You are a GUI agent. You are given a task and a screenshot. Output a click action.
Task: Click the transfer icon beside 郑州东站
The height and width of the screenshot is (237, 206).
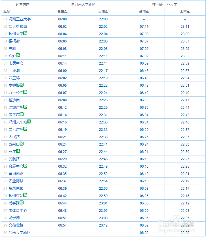(x=25, y=195)
